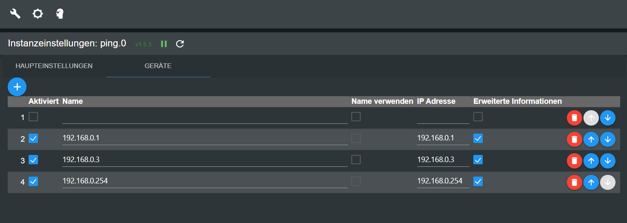The image size is (627, 223).
Task: Check Name verwenden for 192.168.0.3
Action: 356,160
